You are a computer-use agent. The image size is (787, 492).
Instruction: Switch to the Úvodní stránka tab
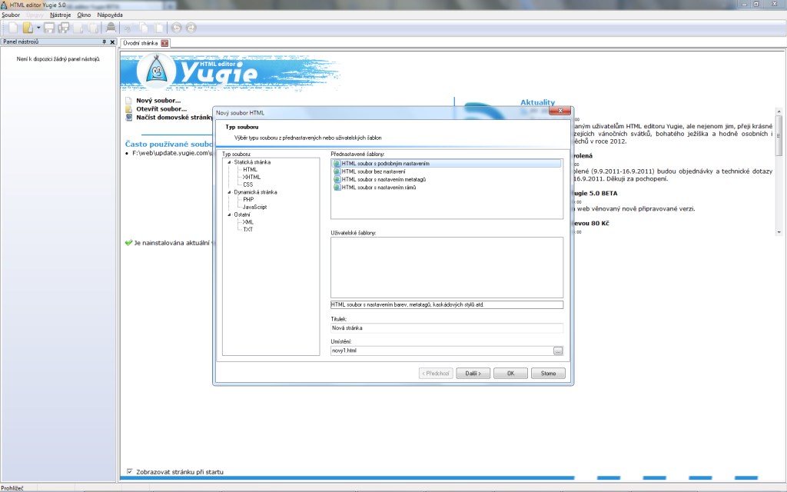tap(141, 43)
